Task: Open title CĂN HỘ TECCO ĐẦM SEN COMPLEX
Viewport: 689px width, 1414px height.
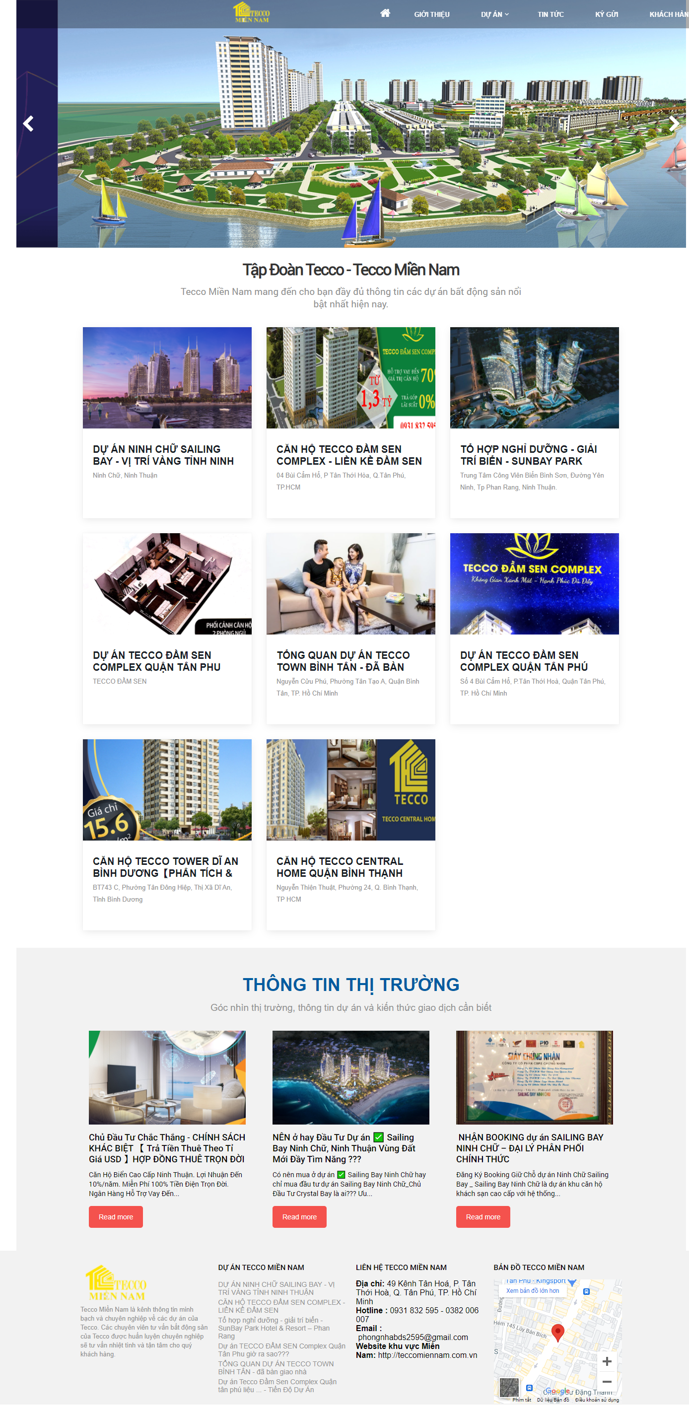Action: tap(349, 455)
